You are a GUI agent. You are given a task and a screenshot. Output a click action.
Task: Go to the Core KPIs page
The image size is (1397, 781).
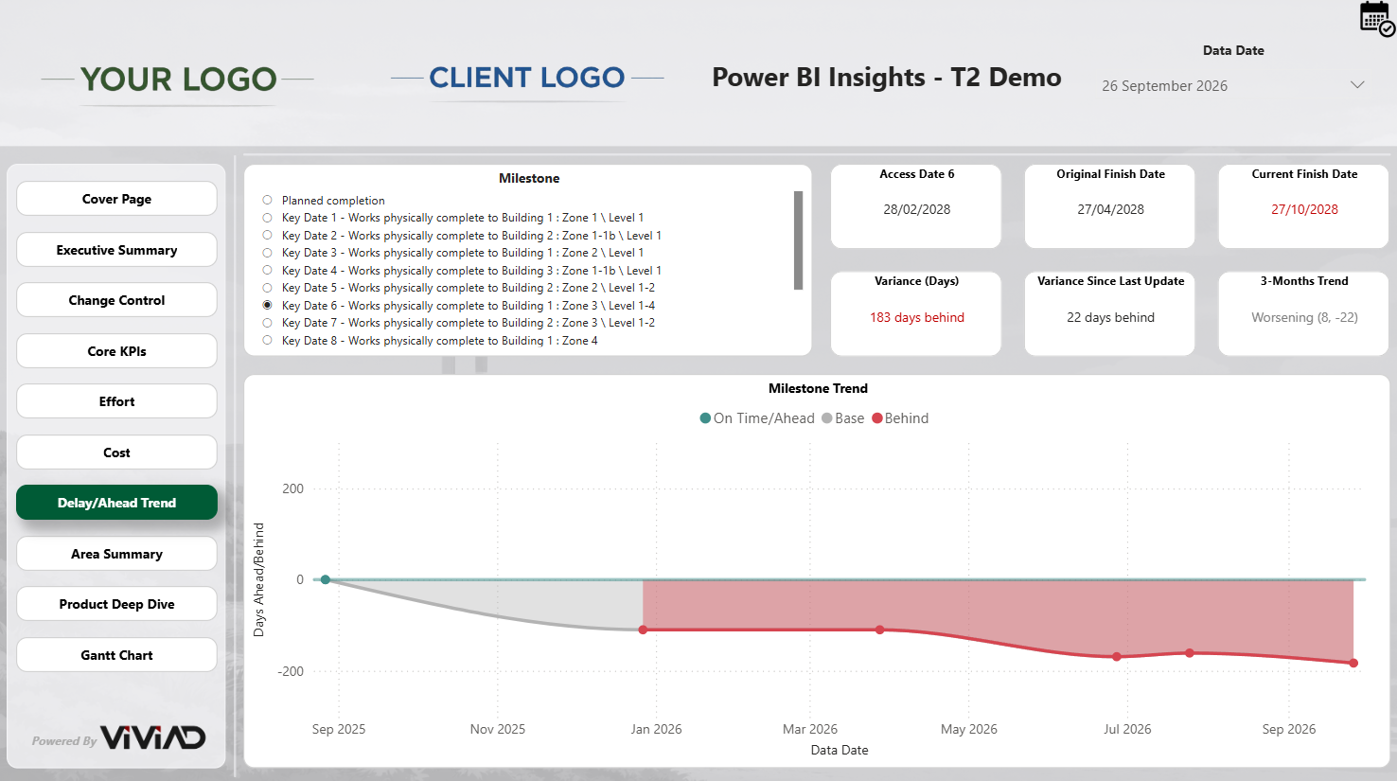(116, 351)
